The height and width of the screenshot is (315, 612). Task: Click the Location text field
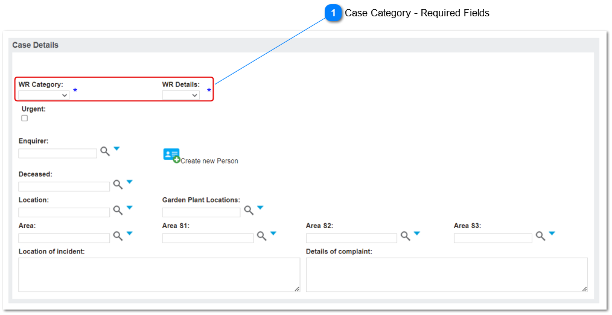(64, 212)
